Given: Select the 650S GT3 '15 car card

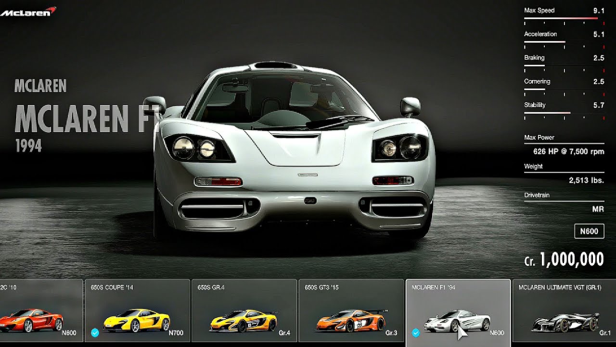Looking at the screenshot, I should 351,311.
